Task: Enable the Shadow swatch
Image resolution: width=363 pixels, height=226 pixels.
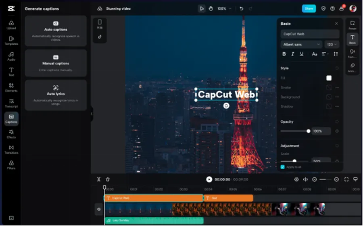Action: coord(329,107)
